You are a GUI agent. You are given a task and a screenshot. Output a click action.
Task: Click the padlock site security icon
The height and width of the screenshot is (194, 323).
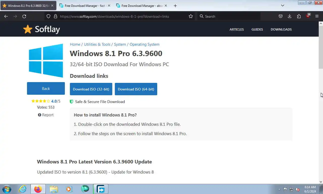click(x=56, y=16)
